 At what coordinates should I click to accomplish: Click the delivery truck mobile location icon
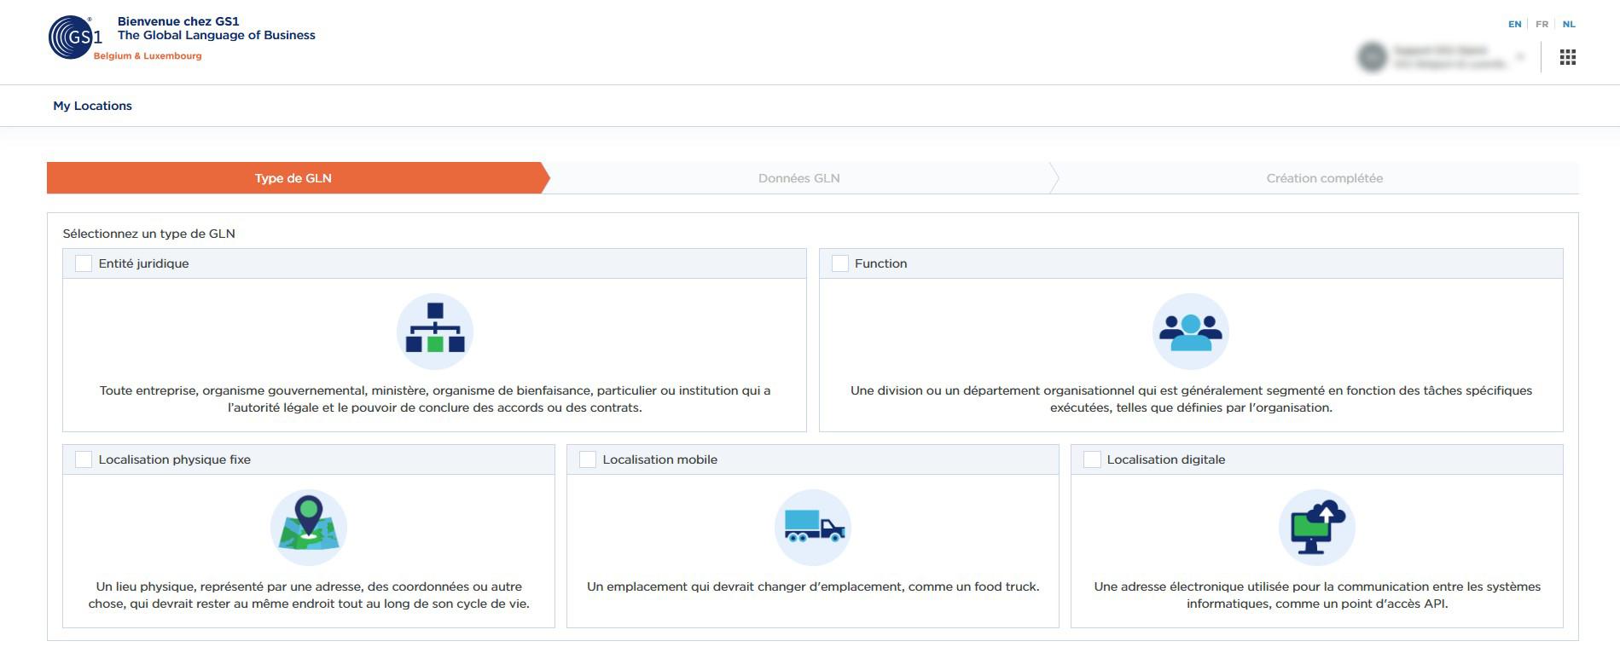pyautogui.click(x=812, y=528)
